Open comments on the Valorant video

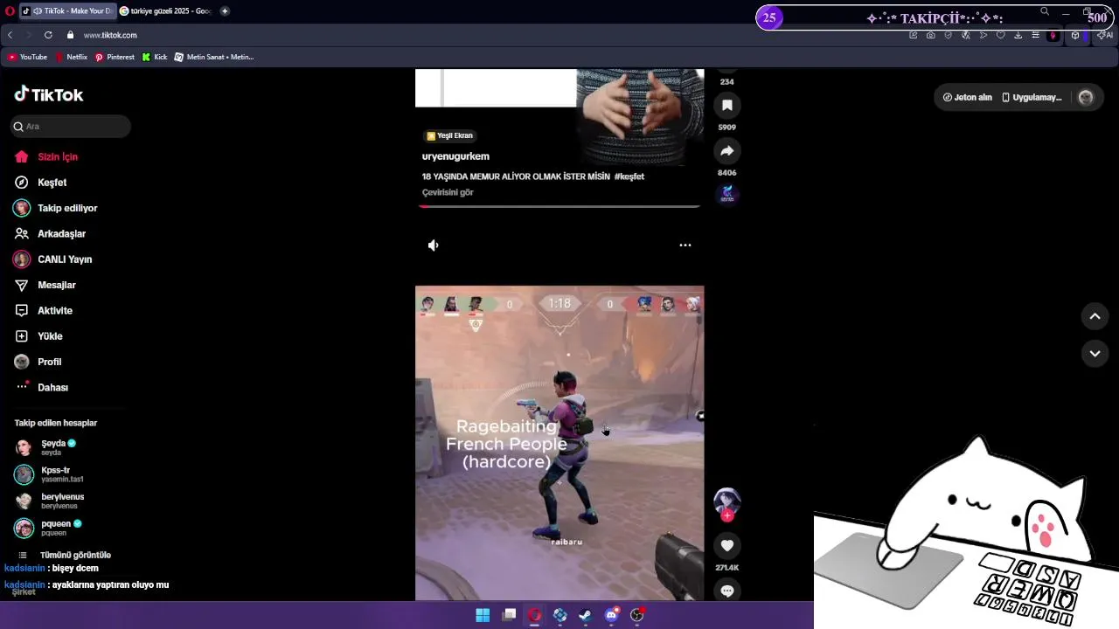click(726, 591)
